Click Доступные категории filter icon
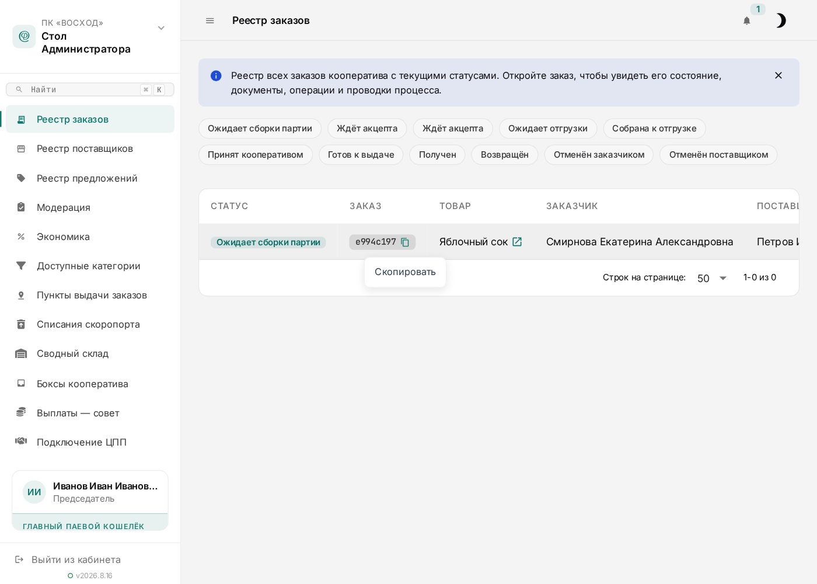Viewport: 817px width, 584px height. 21,266
